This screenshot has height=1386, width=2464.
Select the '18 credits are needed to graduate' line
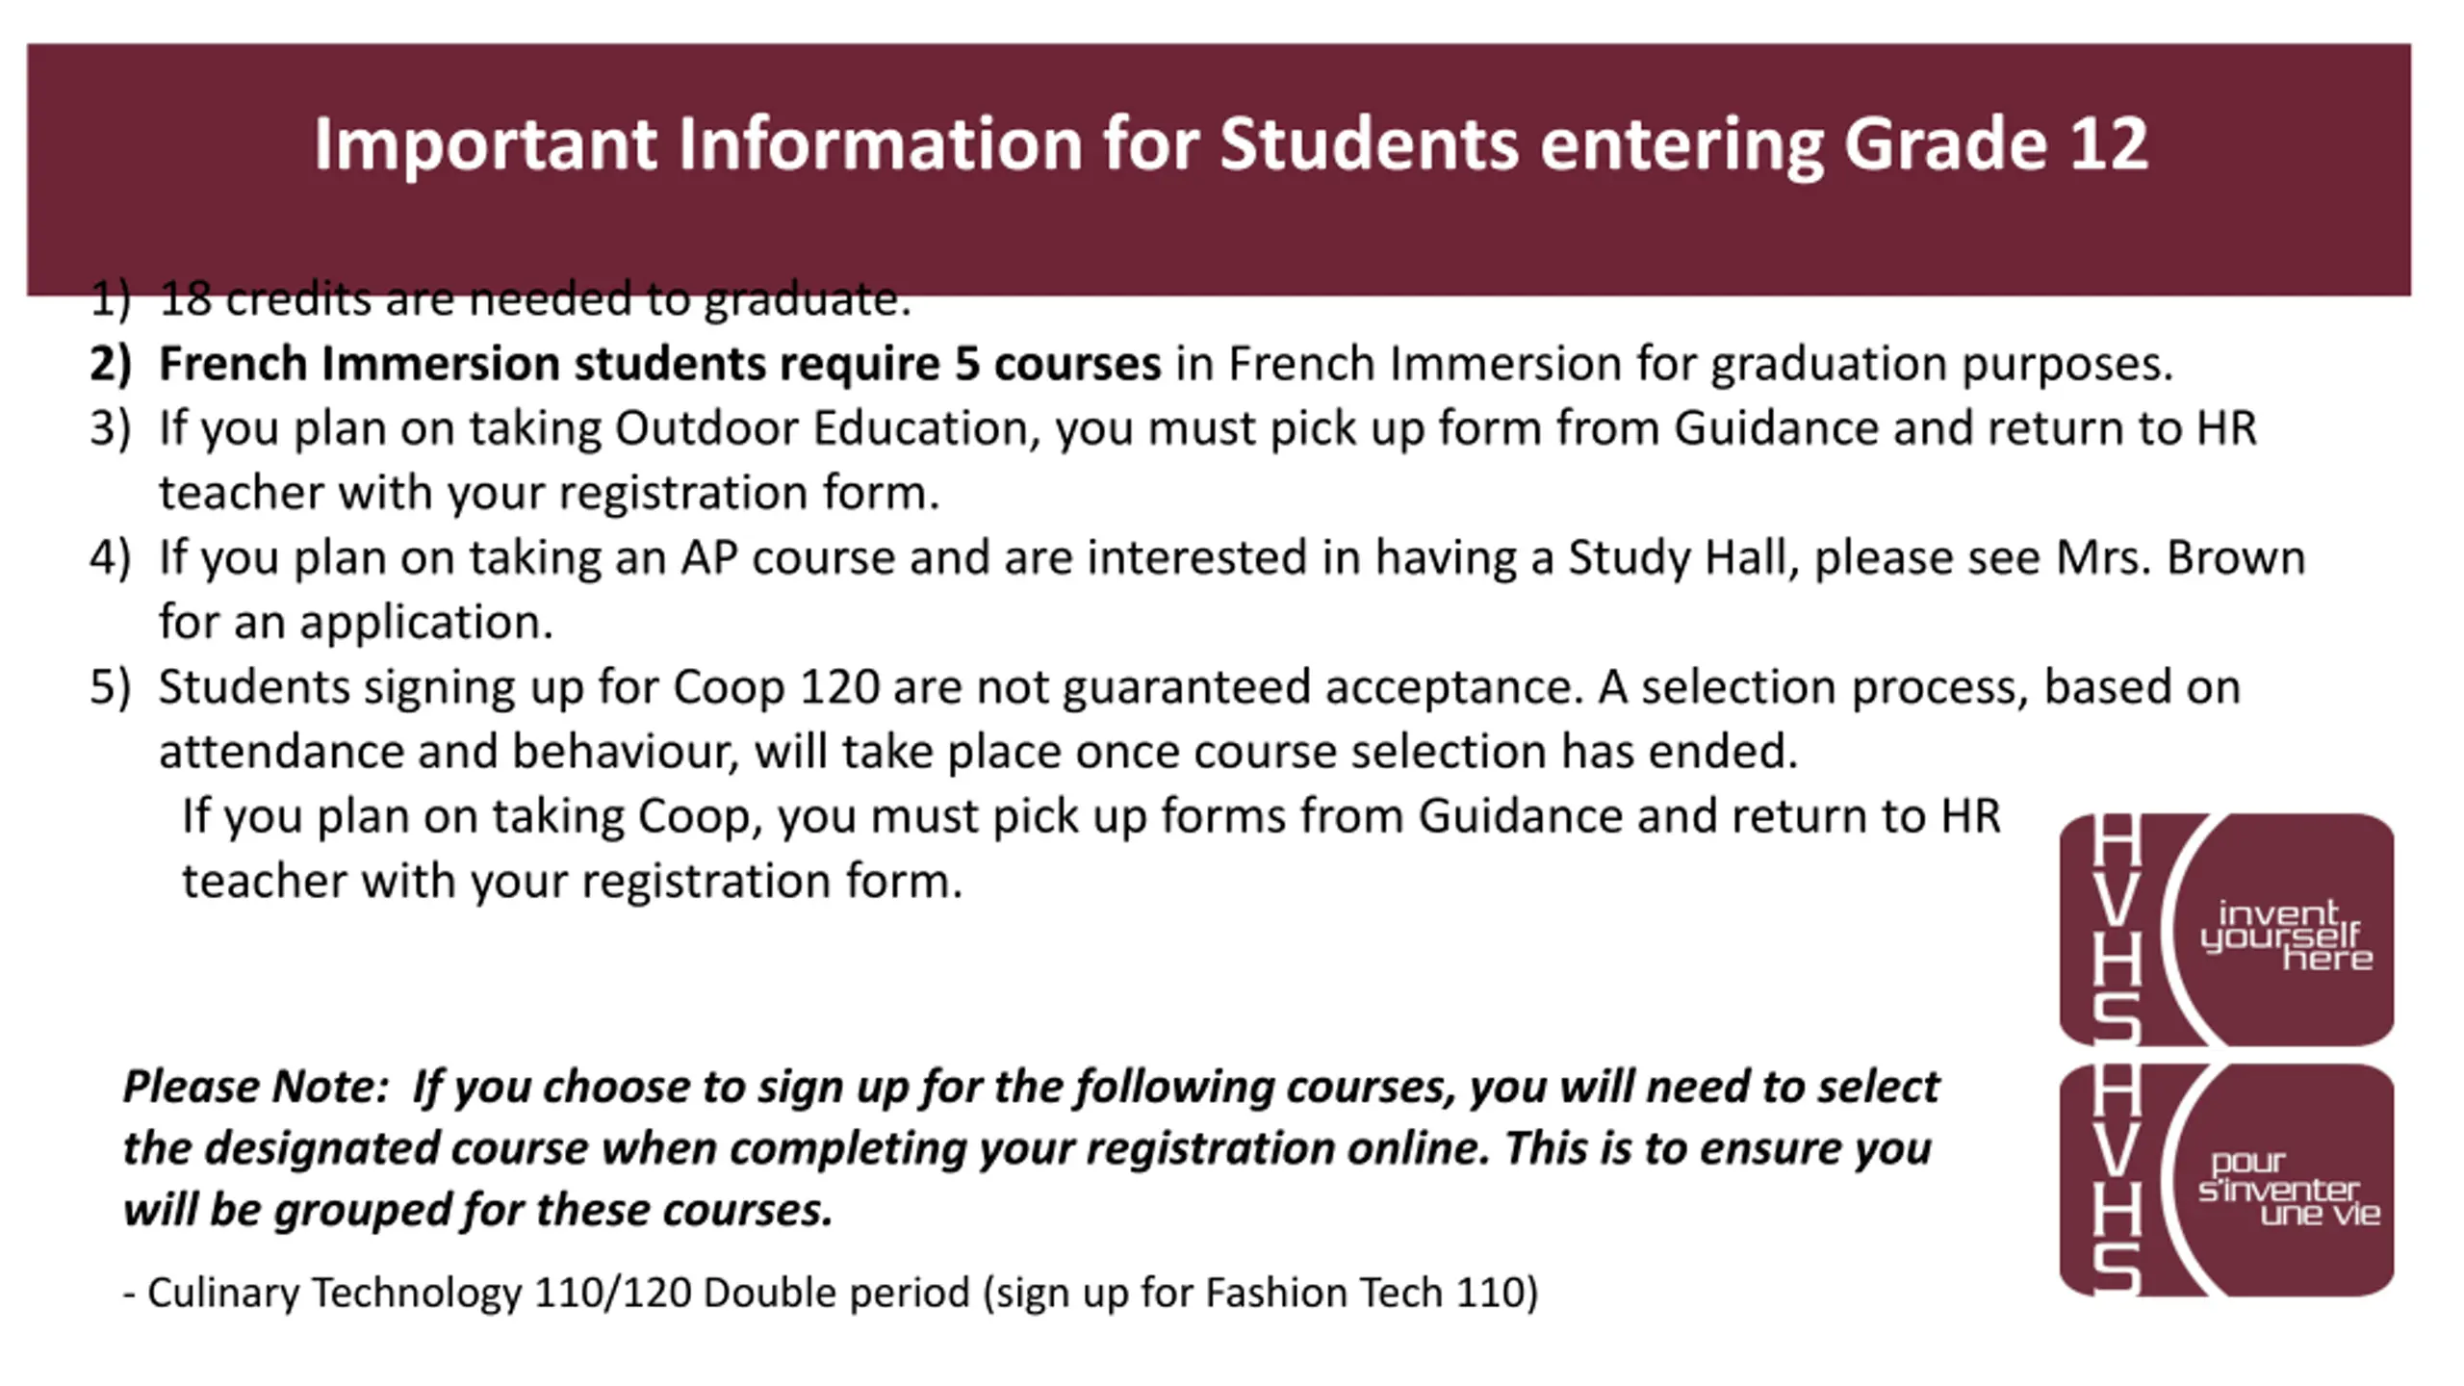click(x=500, y=299)
